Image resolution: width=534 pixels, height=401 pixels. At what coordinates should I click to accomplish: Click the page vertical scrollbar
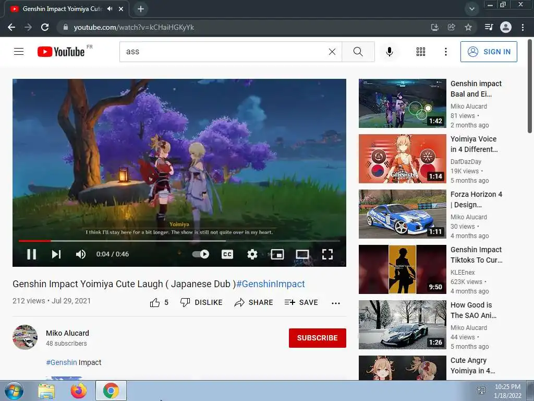pyautogui.click(x=530, y=86)
